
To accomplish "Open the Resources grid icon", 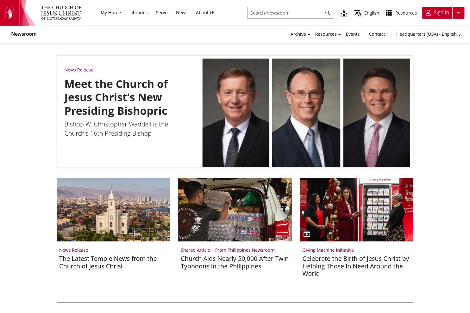I will (x=389, y=13).
